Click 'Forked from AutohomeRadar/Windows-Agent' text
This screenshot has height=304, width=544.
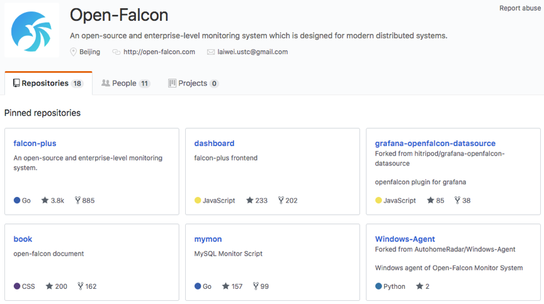point(445,249)
